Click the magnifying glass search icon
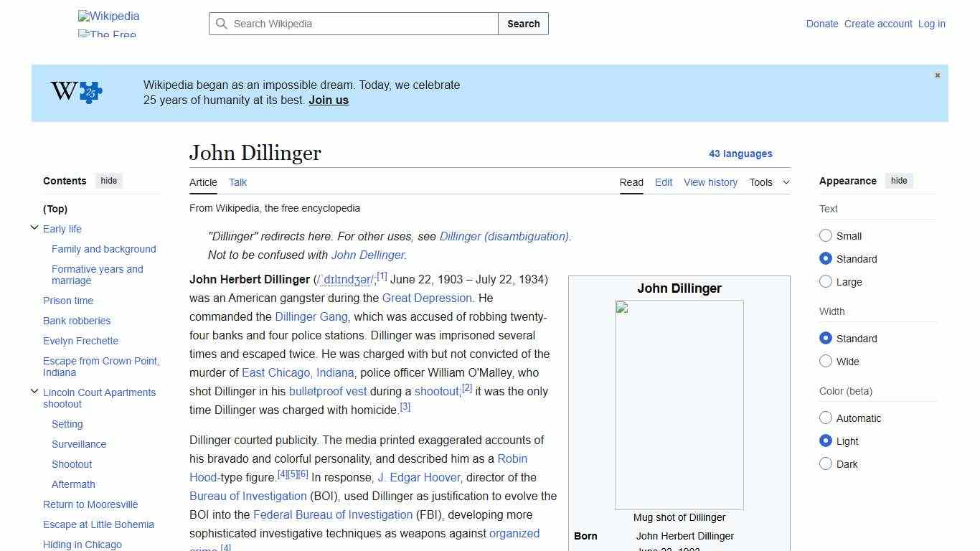Viewport: 980px width, 551px height. (x=222, y=24)
